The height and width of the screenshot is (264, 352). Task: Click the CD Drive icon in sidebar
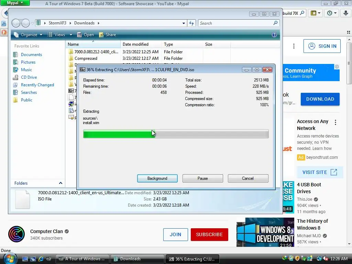point(15,77)
